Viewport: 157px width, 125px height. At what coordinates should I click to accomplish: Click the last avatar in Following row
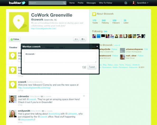point(143,36)
